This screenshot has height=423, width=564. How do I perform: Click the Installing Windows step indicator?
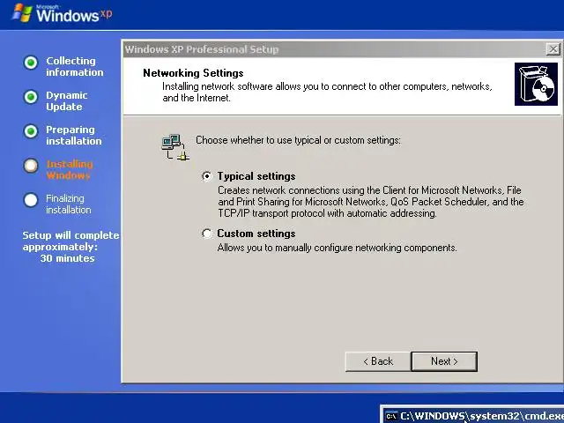point(31,166)
